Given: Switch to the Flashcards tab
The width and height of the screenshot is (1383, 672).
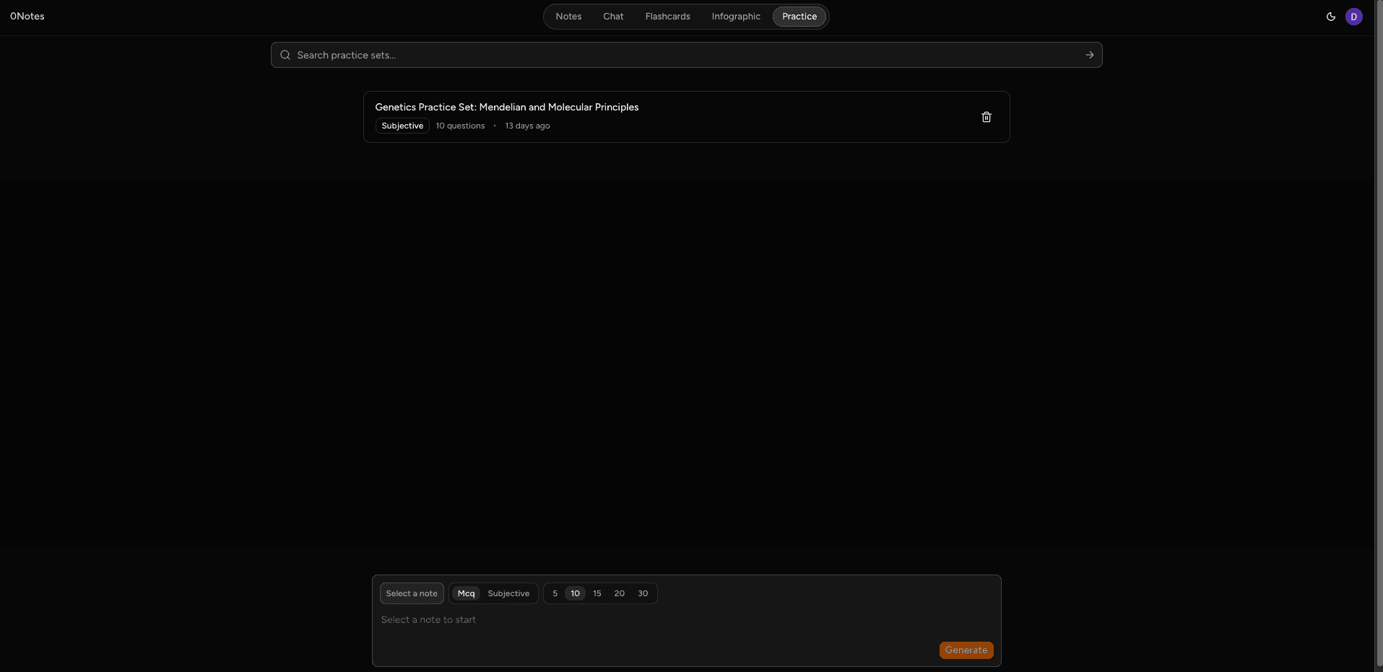Looking at the screenshot, I should point(667,16).
